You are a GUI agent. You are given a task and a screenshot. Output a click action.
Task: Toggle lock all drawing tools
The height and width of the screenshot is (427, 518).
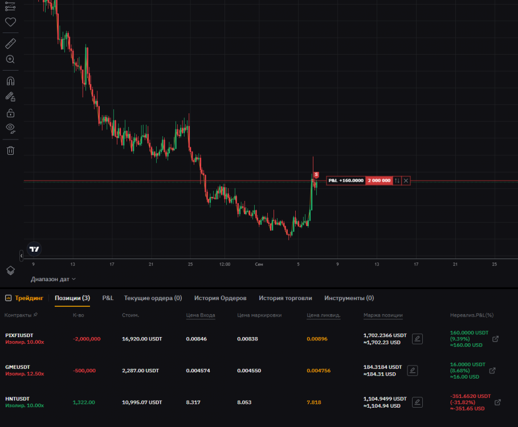(10, 113)
